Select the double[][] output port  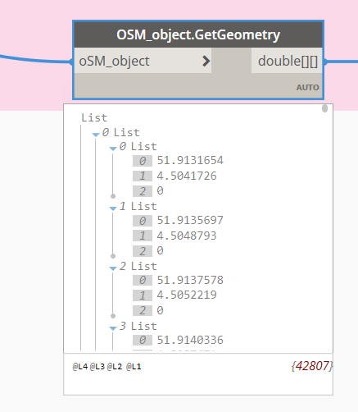tap(287, 61)
